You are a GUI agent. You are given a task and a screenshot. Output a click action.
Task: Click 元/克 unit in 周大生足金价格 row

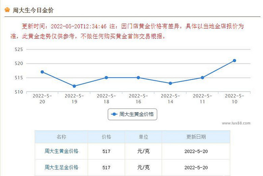click(143, 167)
